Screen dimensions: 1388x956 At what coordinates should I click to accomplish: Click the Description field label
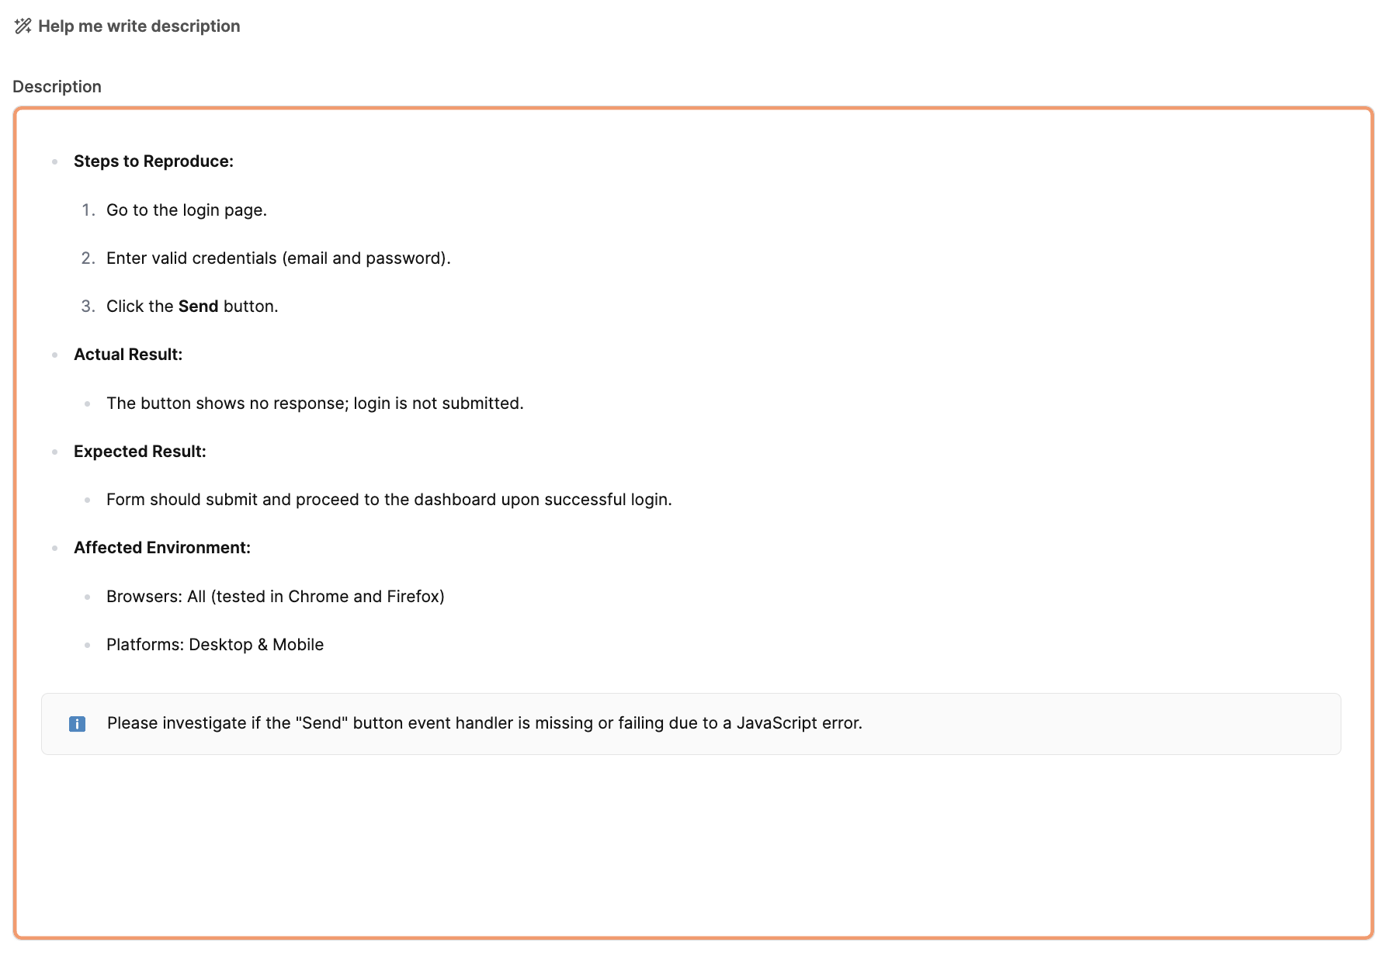[57, 87]
